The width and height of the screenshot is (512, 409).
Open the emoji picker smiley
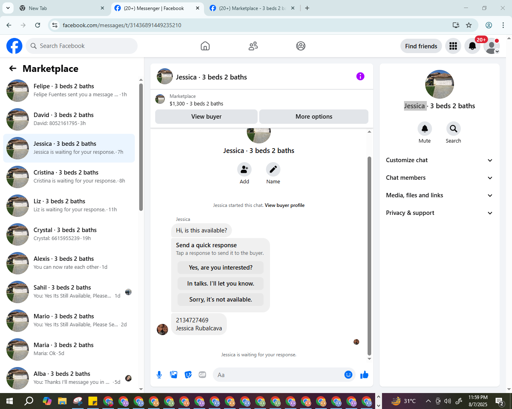[x=348, y=375]
